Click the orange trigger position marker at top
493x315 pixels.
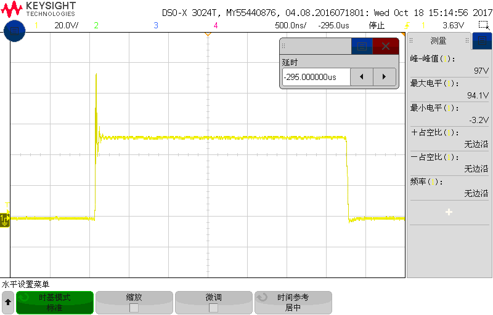tap(208, 34)
